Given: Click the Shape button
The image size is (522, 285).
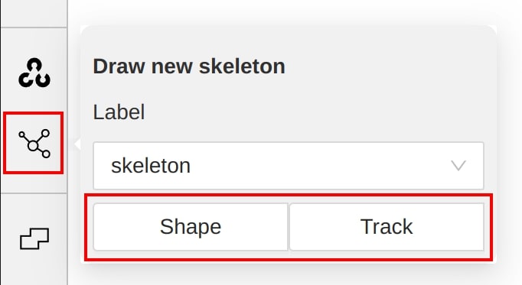Looking at the screenshot, I should 191,226.
